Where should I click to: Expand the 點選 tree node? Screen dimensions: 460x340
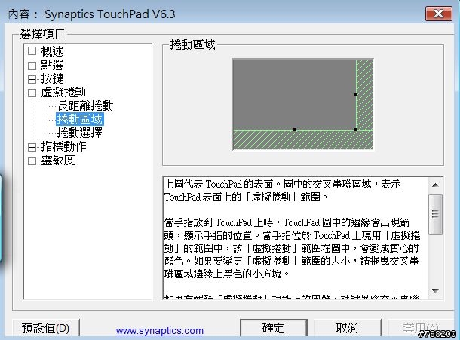pos(32,66)
